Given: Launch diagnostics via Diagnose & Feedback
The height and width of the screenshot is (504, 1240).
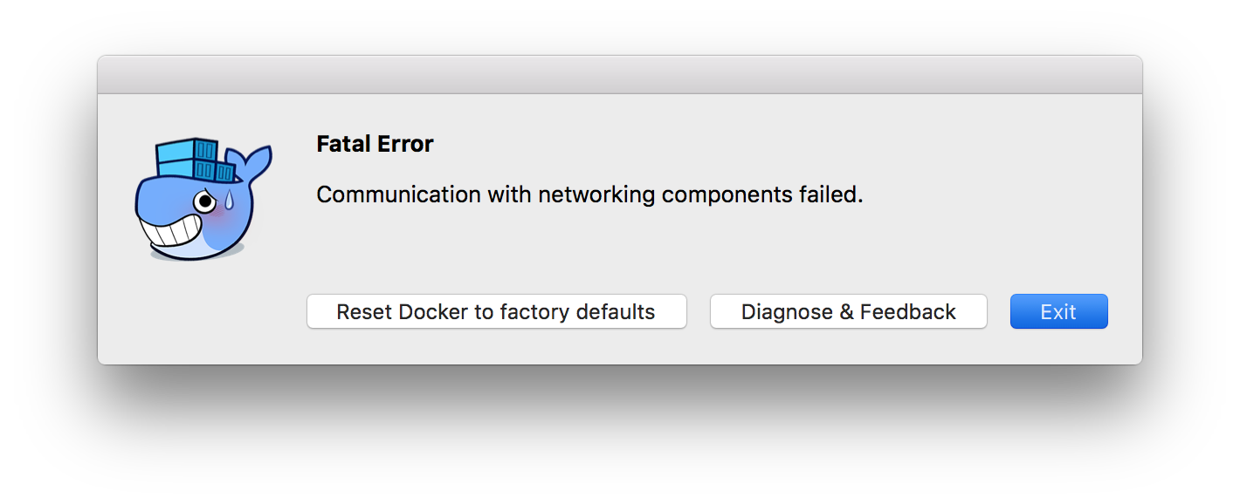Looking at the screenshot, I should [x=848, y=311].
